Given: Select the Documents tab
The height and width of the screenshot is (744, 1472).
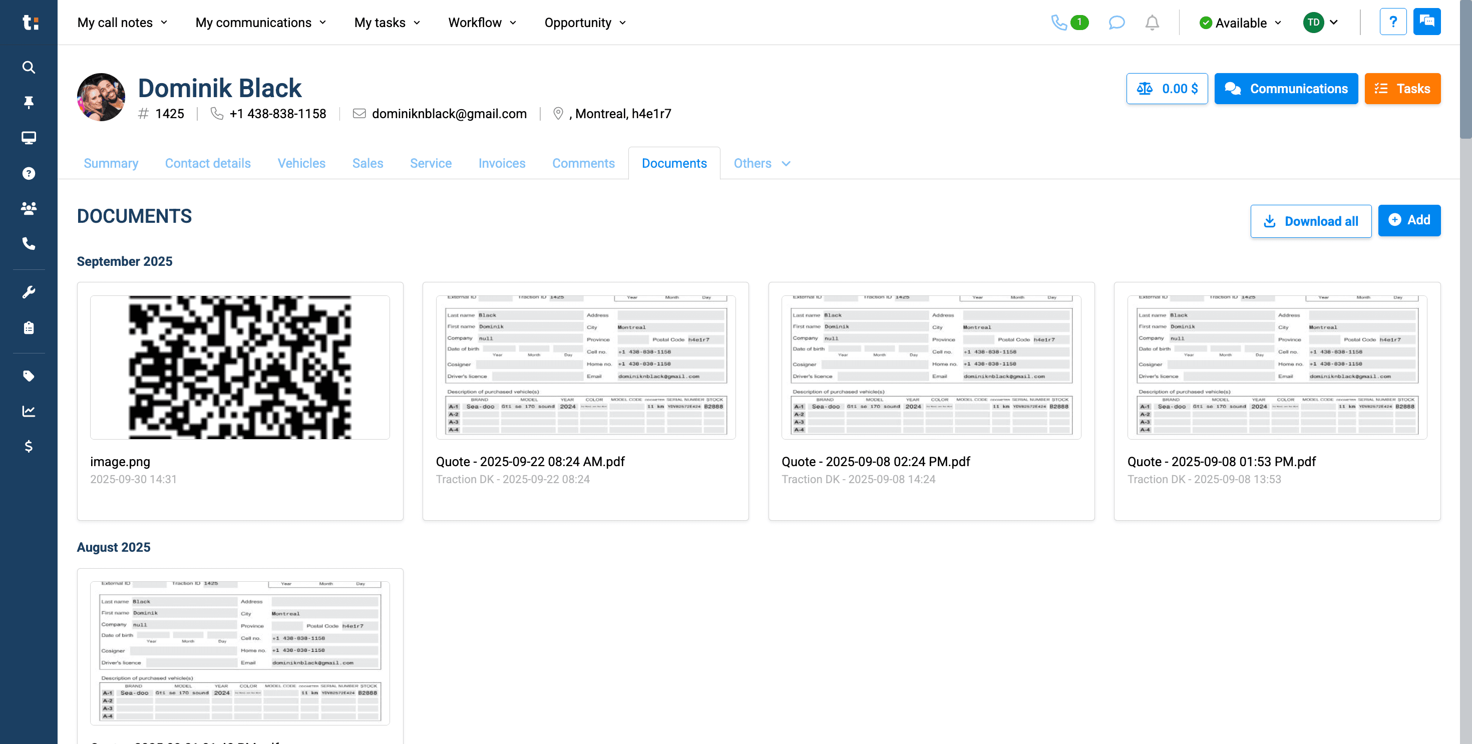Looking at the screenshot, I should (x=674, y=163).
